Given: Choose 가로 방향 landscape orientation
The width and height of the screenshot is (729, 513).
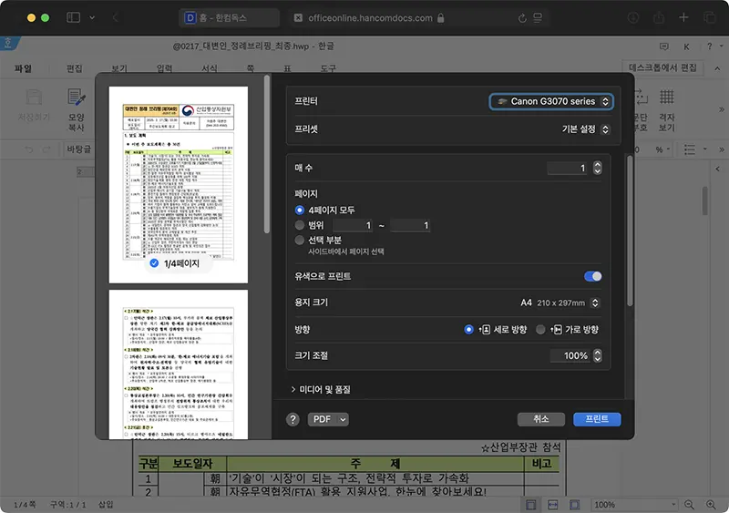Looking at the screenshot, I should click(x=540, y=330).
